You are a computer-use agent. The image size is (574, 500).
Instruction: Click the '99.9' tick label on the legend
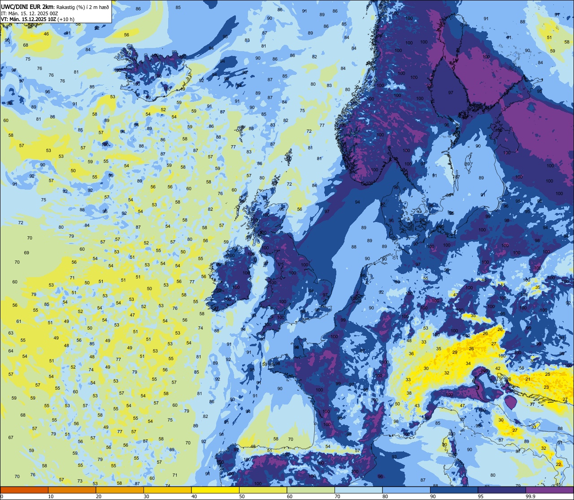pyautogui.click(x=530, y=496)
